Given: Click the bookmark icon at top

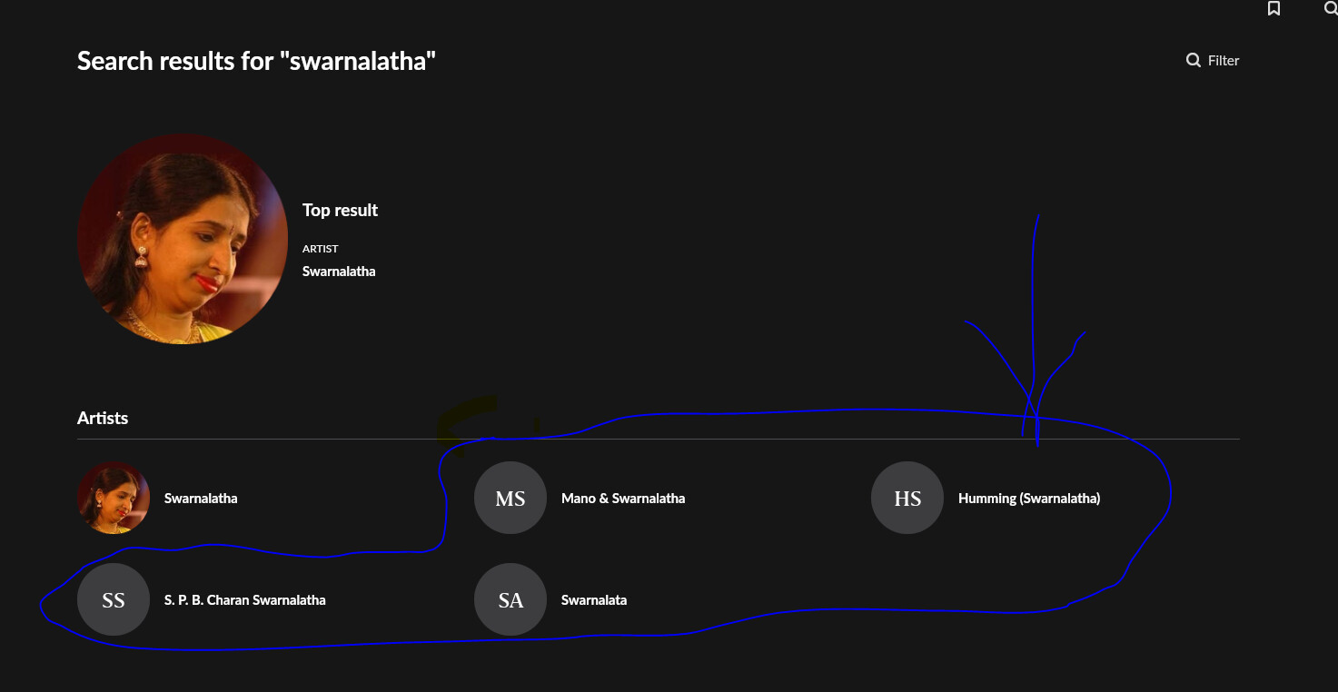Looking at the screenshot, I should pos(1274,9).
